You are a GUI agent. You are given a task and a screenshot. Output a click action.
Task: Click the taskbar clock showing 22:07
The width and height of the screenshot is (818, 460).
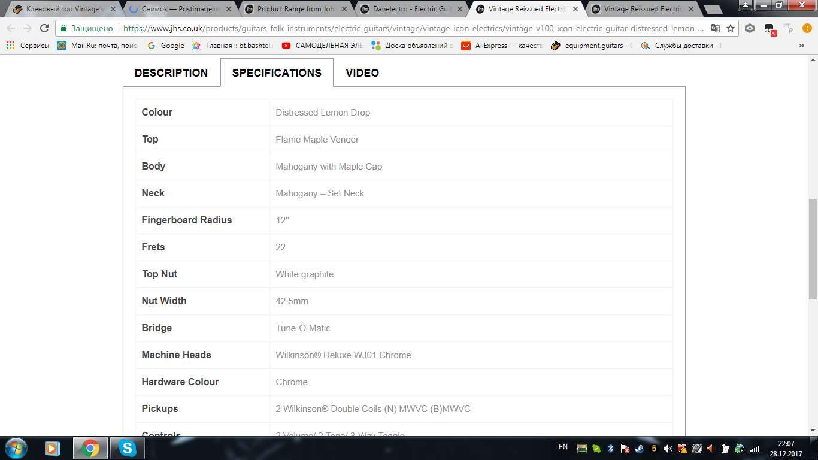786,449
